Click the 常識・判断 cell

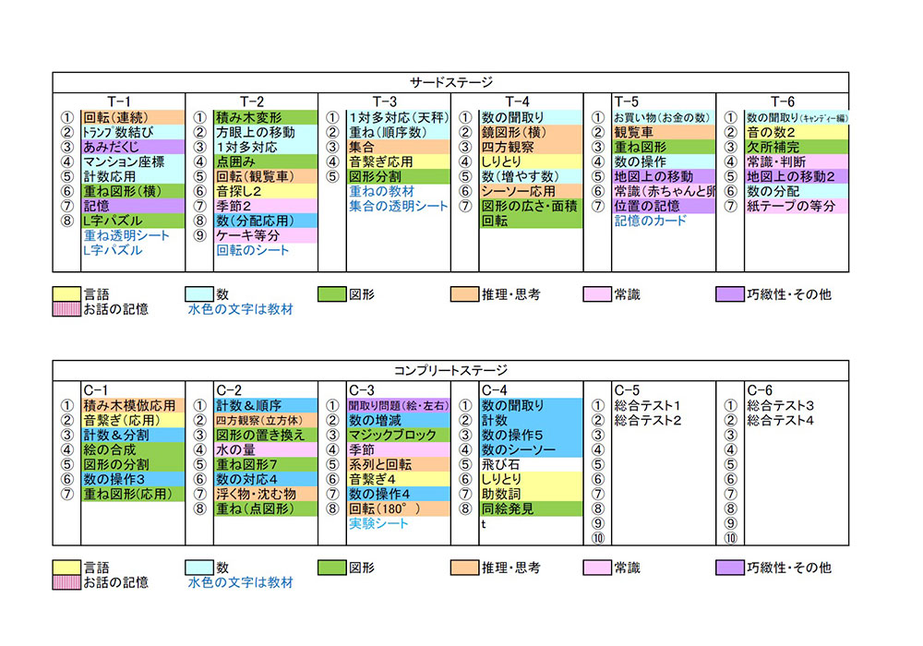pos(797,161)
